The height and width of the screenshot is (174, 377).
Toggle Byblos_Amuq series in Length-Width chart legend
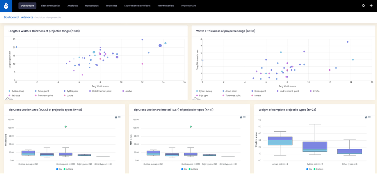pos(17,91)
